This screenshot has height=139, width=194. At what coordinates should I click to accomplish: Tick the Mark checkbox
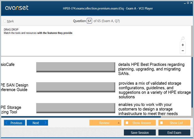(5, 21)
